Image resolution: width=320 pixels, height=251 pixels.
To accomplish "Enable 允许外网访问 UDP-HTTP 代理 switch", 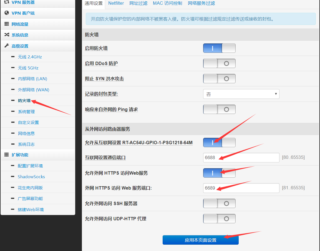I will tap(219, 219).
